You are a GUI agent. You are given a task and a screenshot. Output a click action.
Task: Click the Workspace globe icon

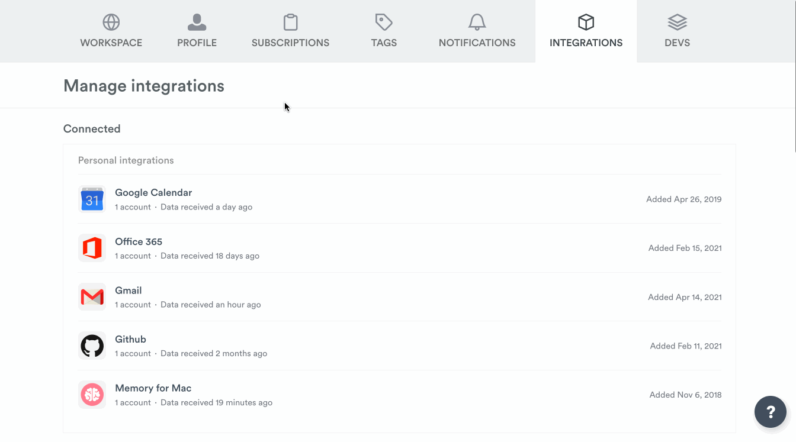coord(111,22)
